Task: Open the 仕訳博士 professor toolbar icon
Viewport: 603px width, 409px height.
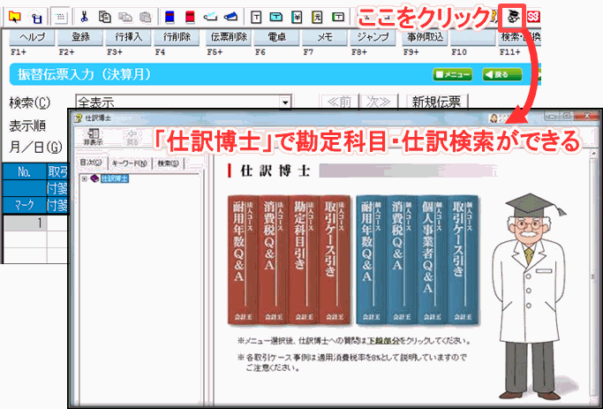Action: [x=512, y=17]
